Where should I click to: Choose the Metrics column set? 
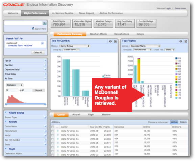coord(174,122)
